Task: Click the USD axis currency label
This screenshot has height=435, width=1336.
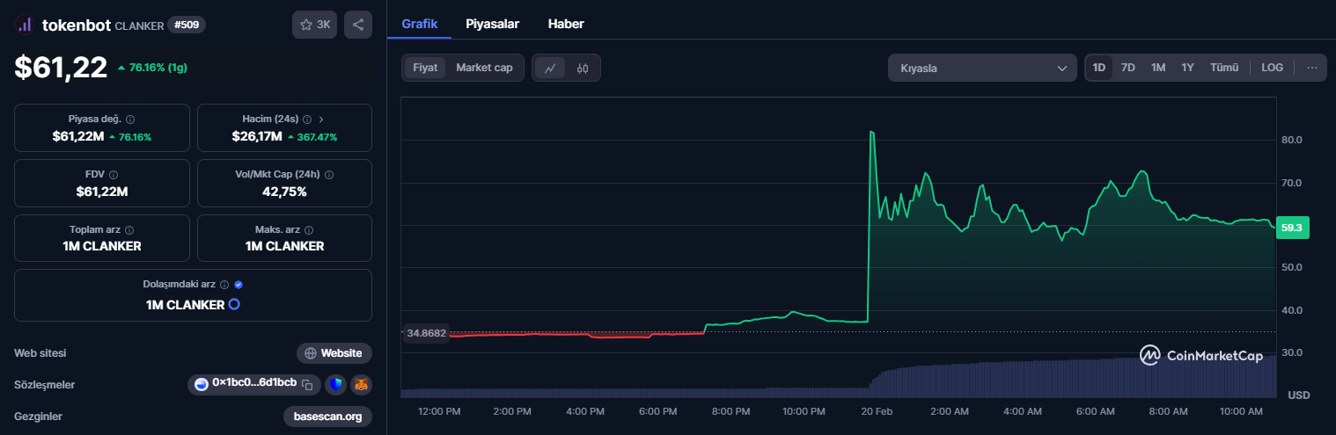Action: point(1299,395)
